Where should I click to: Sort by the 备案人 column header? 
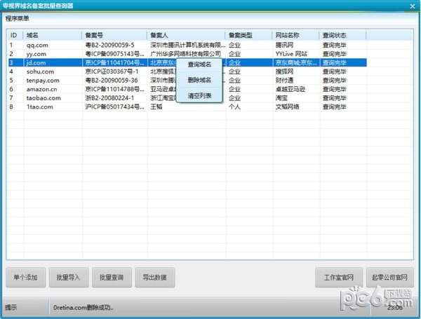tap(186, 35)
